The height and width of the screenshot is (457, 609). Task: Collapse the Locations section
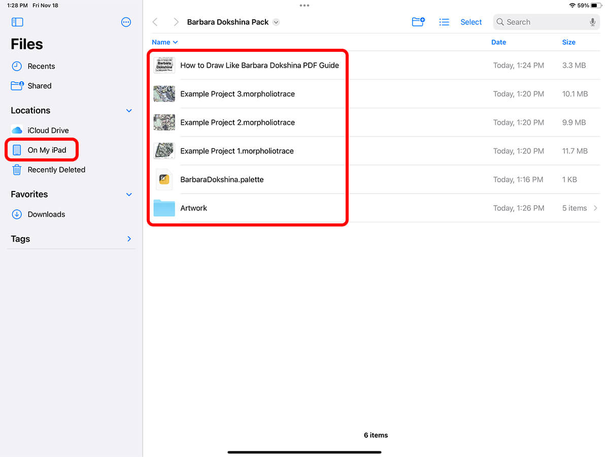coord(129,111)
